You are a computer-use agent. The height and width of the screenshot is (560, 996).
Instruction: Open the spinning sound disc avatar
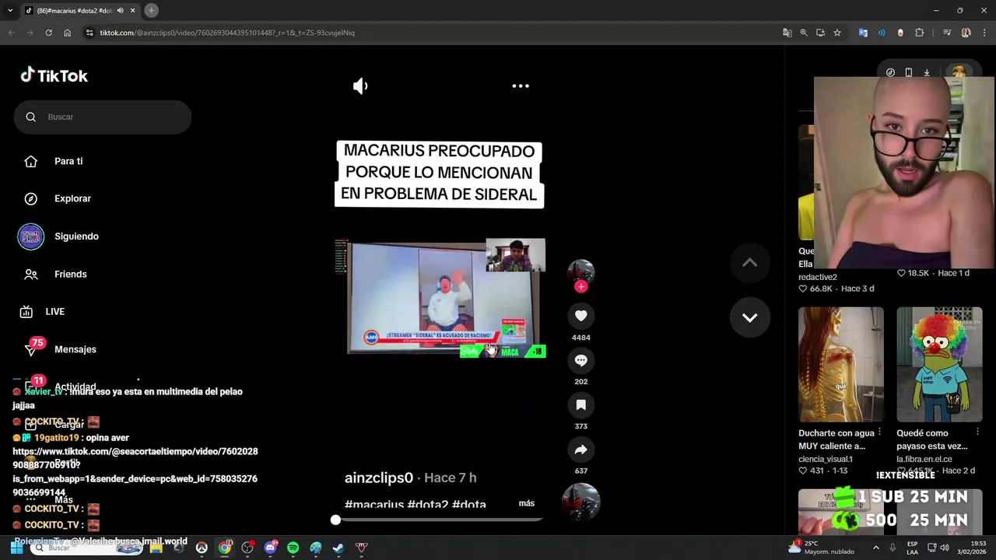click(580, 502)
